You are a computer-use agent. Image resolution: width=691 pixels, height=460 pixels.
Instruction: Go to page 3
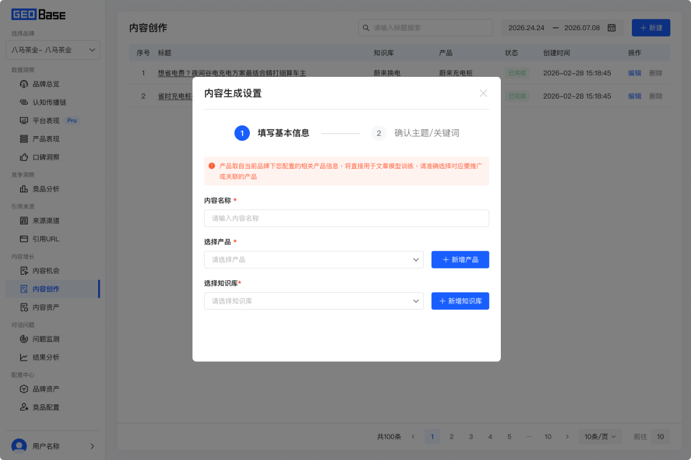471,437
